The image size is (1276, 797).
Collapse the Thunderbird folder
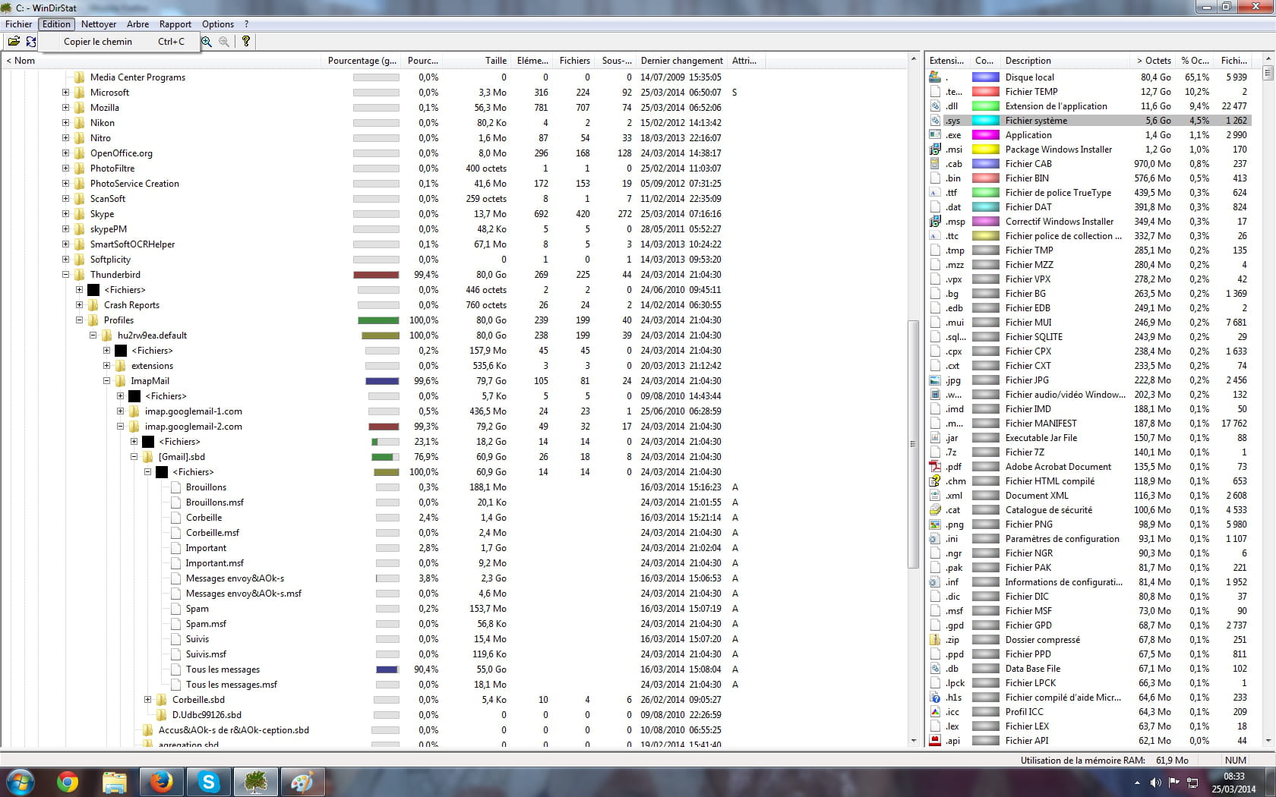point(65,275)
